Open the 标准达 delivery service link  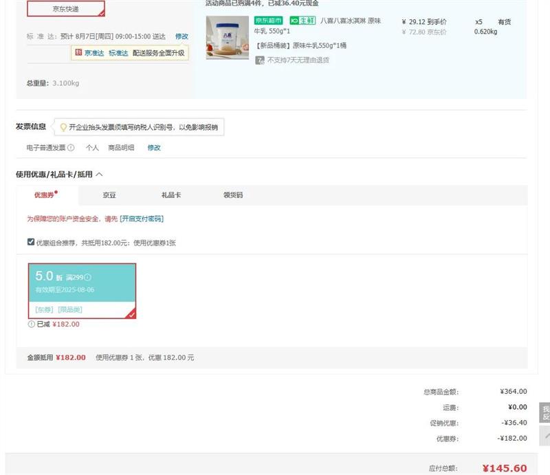118,53
